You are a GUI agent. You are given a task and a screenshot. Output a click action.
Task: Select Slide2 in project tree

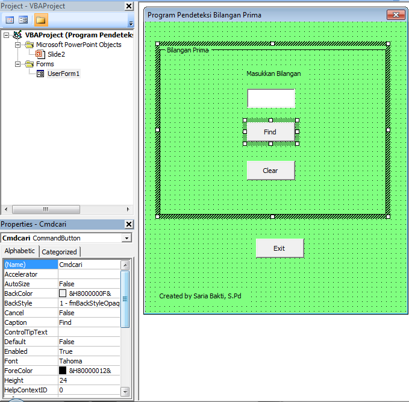pyautogui.click(x=56, y=54)
